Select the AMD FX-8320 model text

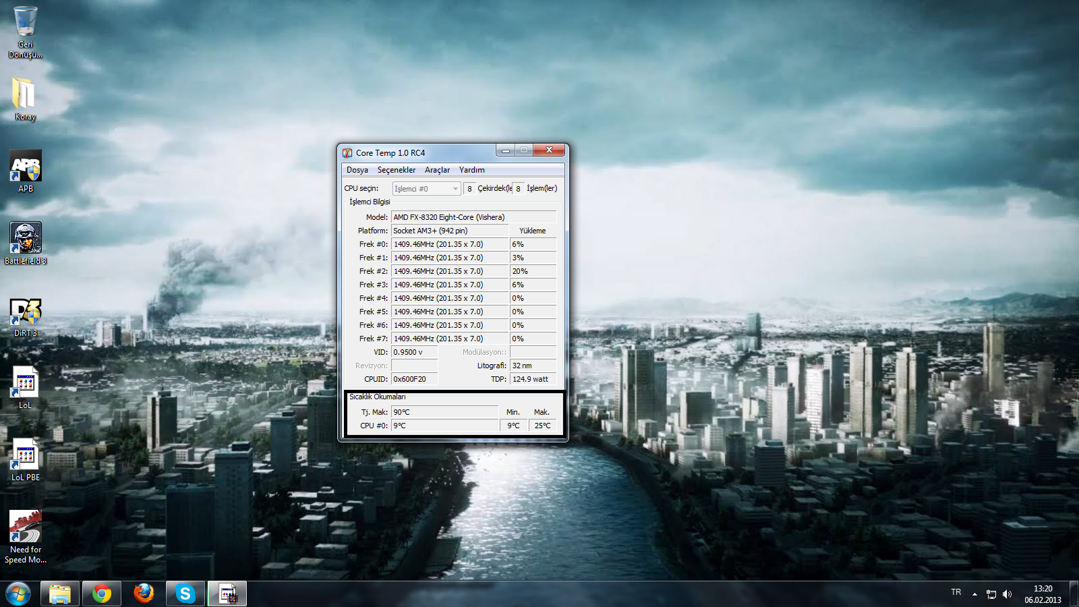[473, 217]
